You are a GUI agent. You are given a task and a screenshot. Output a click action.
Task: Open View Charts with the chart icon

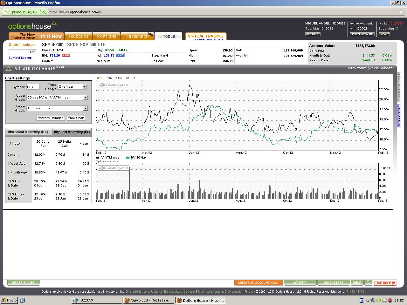point(381,68)
